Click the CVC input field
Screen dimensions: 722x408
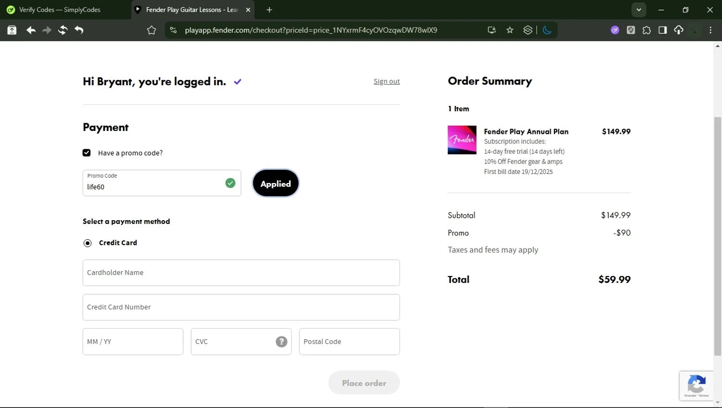(x=241, y=342)
